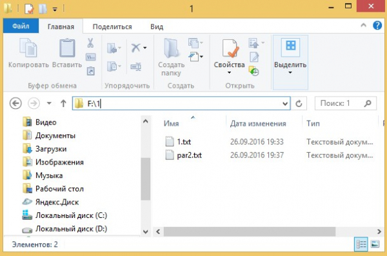The width and height of the screenshot is (387, 256).
Task: Select the file 1.txt
Action: point(184,142)
